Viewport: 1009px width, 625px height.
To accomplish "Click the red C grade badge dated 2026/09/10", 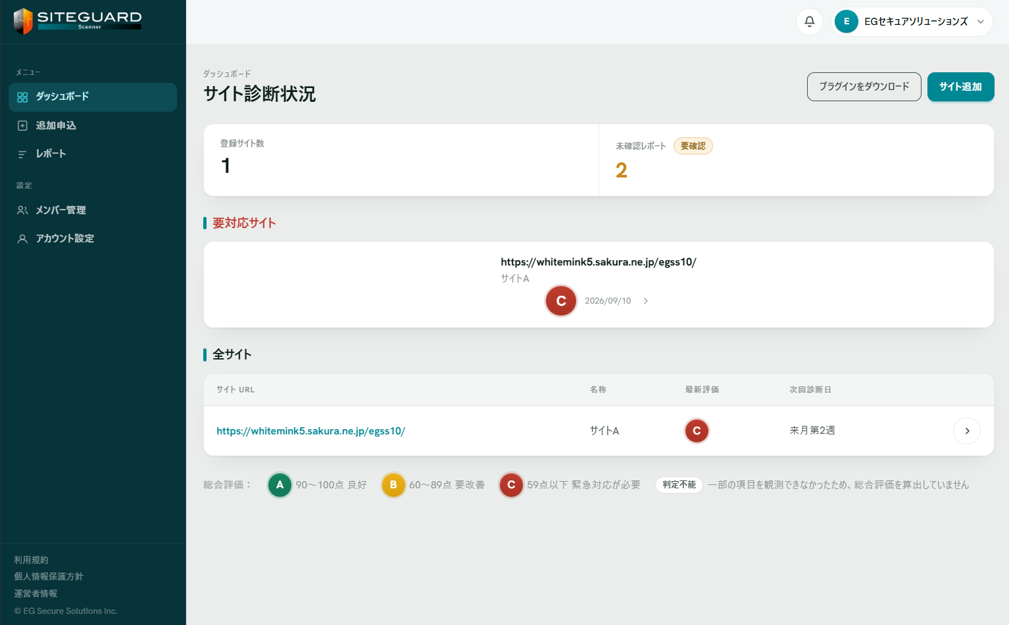I will click(561, 301).
